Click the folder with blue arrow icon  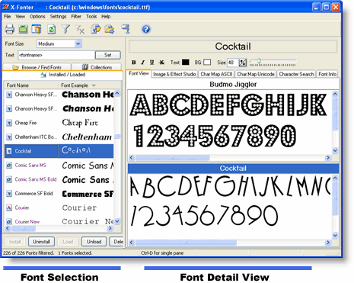[110, 29]
